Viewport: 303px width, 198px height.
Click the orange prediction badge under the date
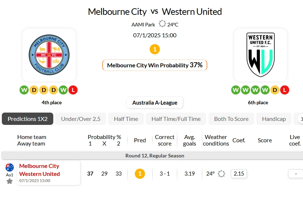155,49
